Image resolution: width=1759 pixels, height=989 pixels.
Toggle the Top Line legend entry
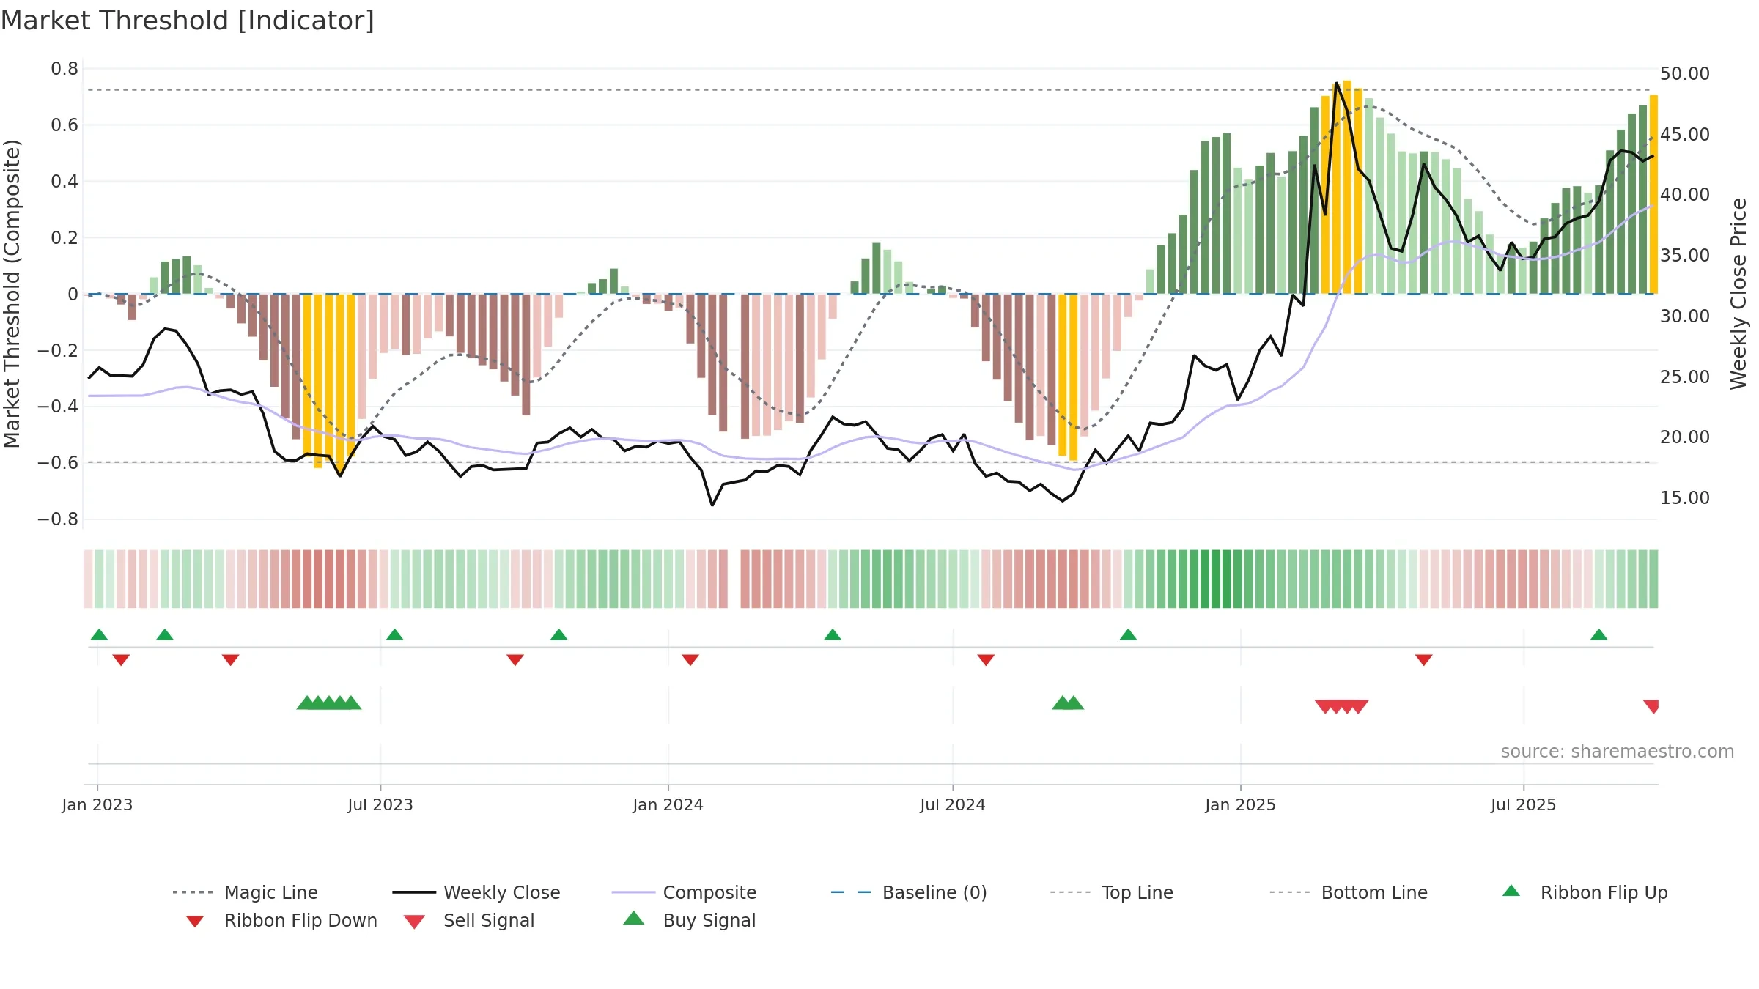point(1112,892)
